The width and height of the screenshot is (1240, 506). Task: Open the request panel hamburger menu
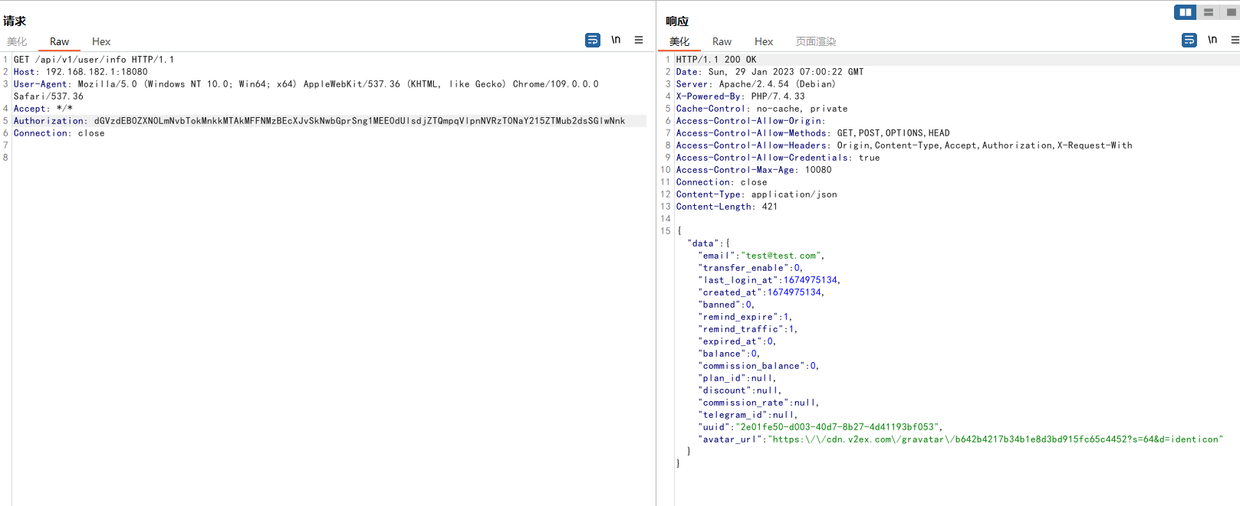tap(639, 40)
